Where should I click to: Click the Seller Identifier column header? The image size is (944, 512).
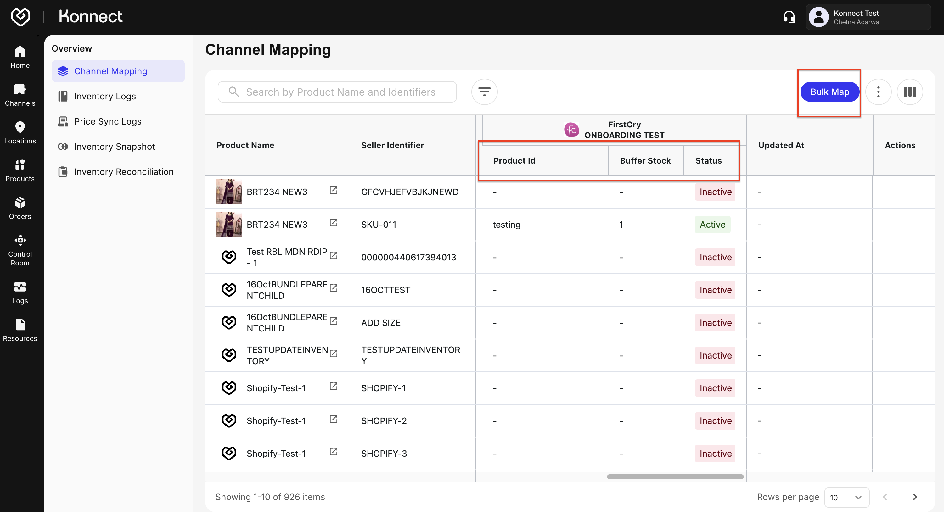click(392, 145)
